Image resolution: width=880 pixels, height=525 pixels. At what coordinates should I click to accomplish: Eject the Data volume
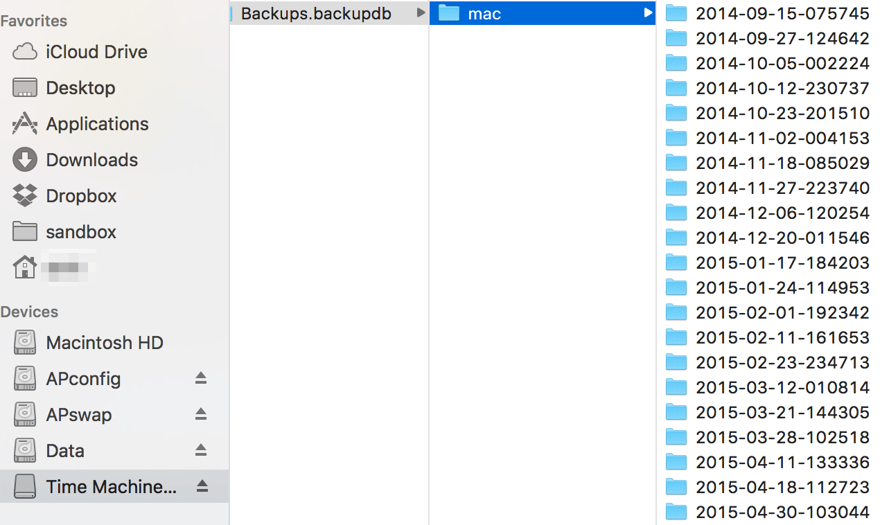click(x=201, y=450)
